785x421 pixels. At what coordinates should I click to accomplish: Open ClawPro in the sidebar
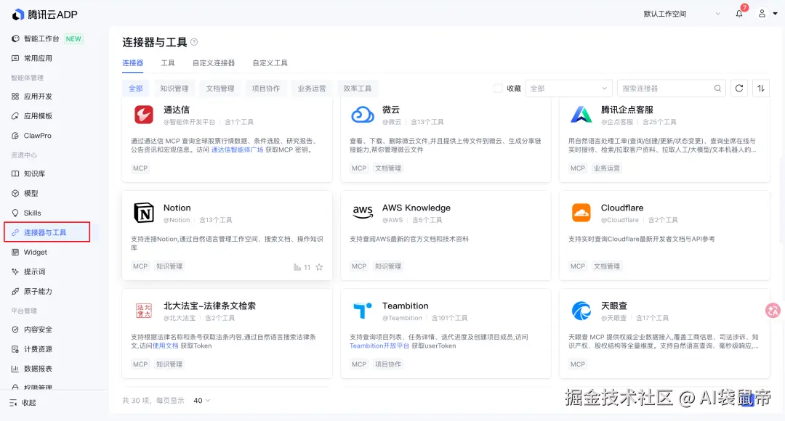click(38, 136)
